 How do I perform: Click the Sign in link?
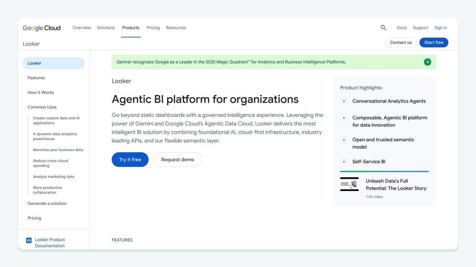(x=441, y=28)
